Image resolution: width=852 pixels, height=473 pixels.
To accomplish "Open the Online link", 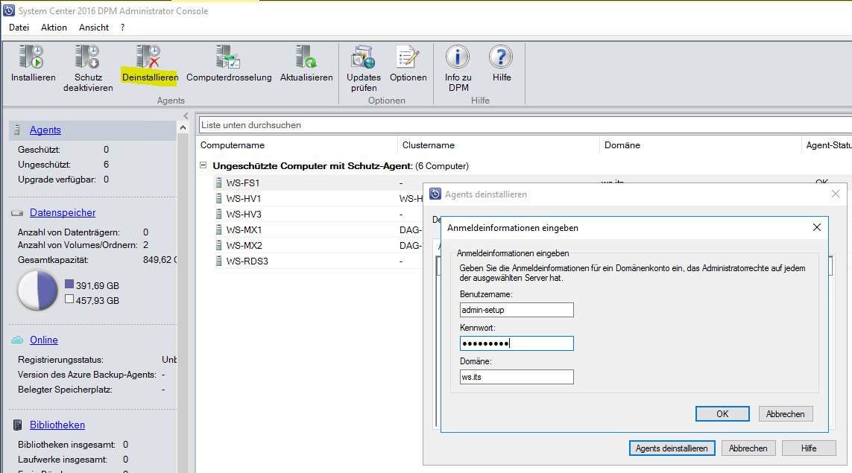I will click(43, 340).
